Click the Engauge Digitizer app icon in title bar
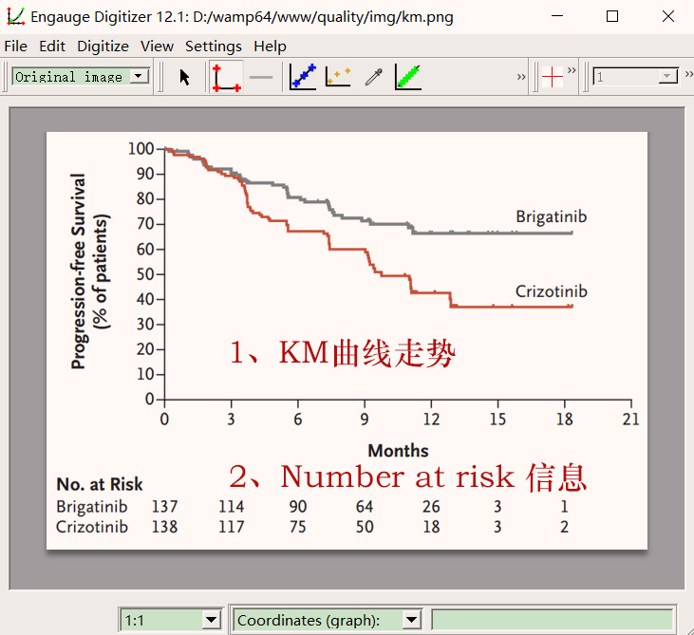The height and width of the screenshot is (635, 694). pyautogui.click(x=15, y=16)
